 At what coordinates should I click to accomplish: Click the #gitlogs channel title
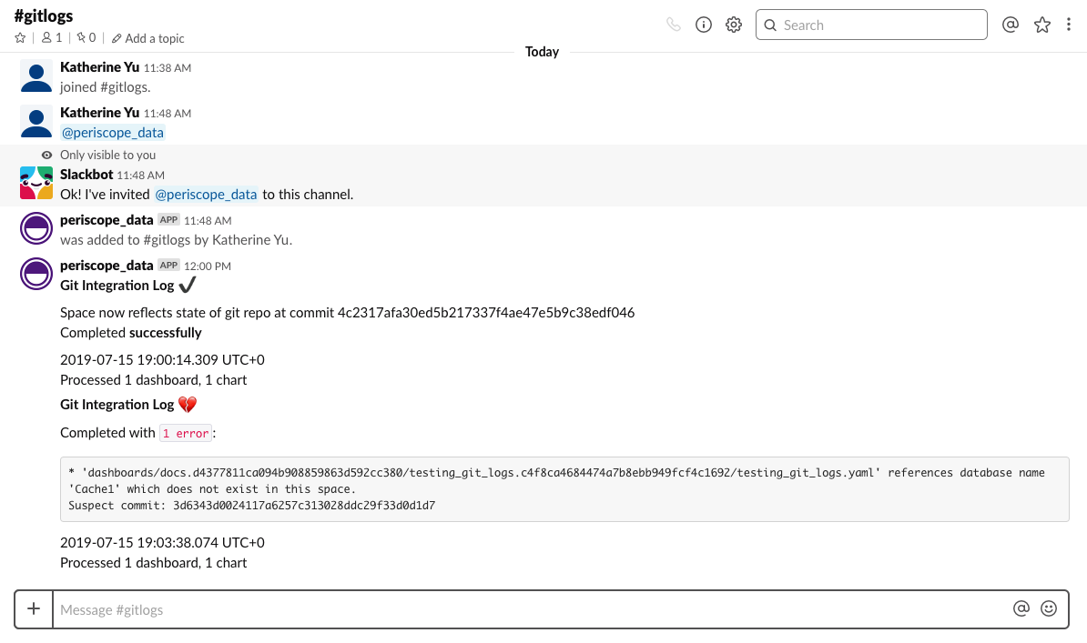click(44, 16)
